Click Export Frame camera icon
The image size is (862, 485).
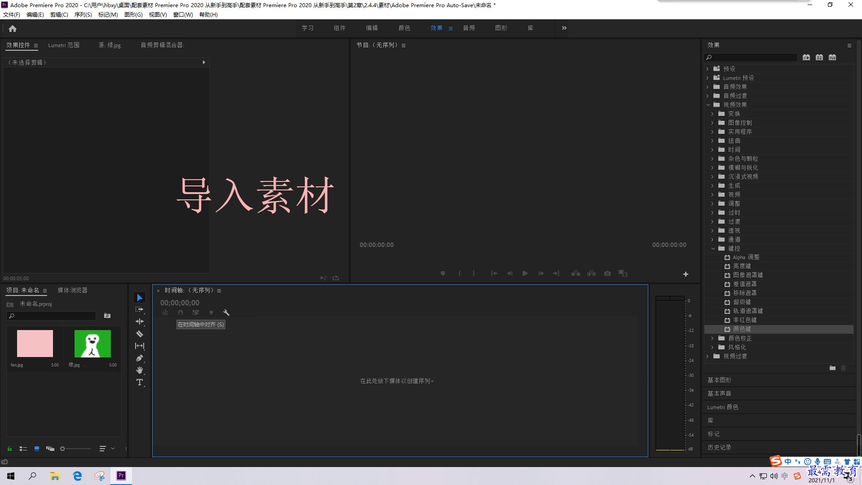click(x=607, y=273)
